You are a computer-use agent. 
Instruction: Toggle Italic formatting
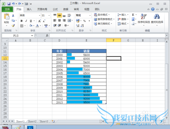[x=26, y=21]
